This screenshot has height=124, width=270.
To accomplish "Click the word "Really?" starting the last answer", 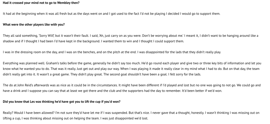I will [9, 113].
